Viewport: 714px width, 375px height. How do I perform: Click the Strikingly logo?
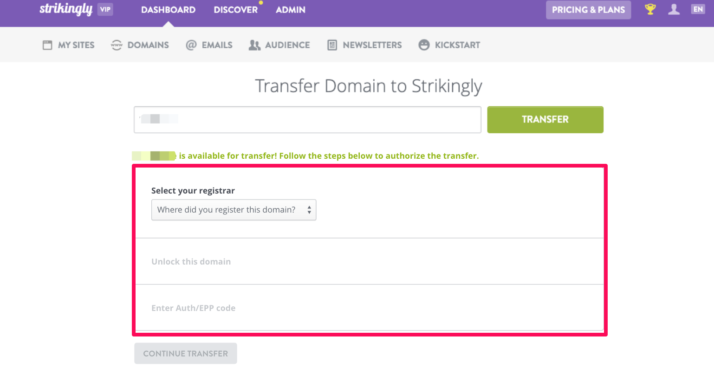coord(66,9)
